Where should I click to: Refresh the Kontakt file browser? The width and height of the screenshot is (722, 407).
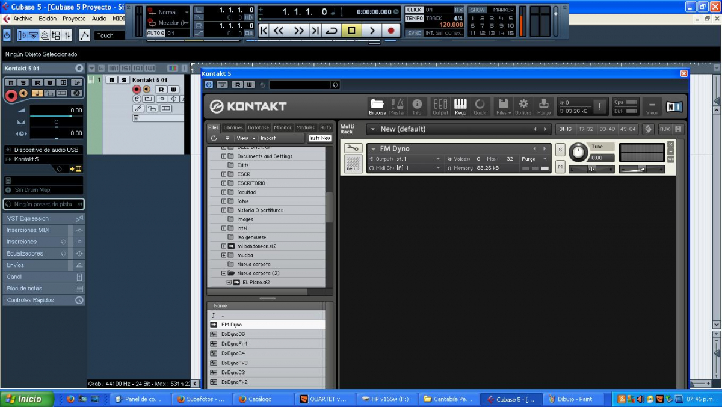[214, 138]
